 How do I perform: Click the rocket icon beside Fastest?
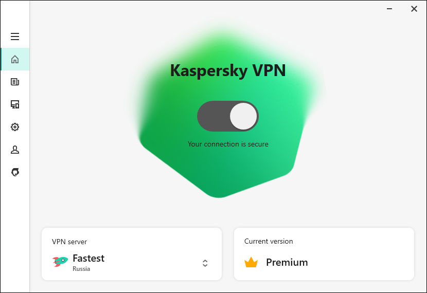coord(60,262)
